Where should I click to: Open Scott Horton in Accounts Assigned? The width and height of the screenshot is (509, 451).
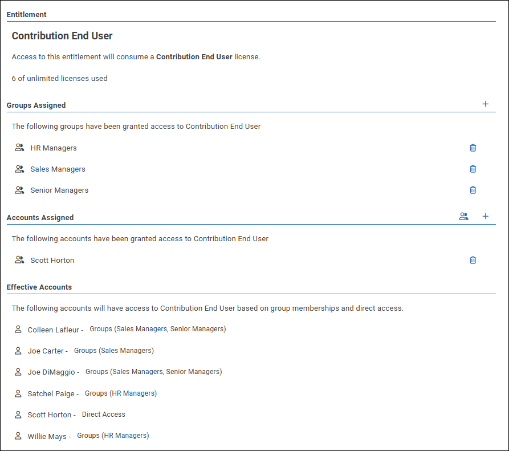tap(52, 261)
